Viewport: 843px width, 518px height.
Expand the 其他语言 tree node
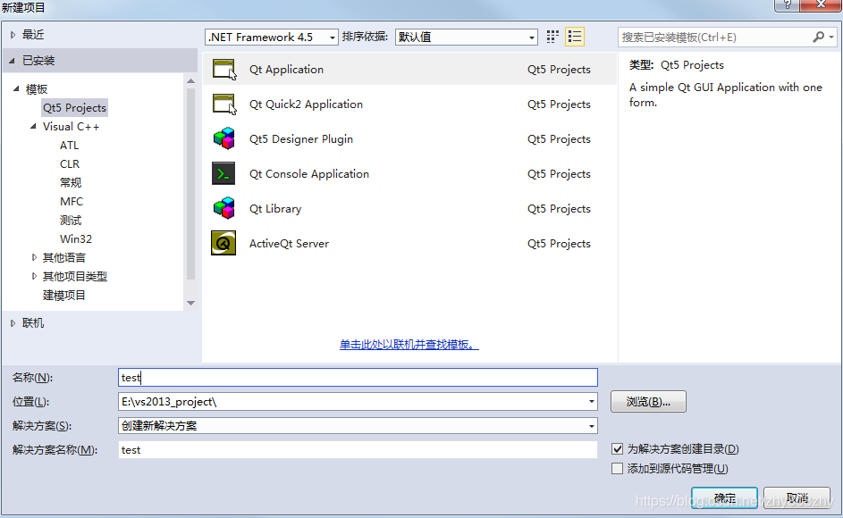pos(34,257)
